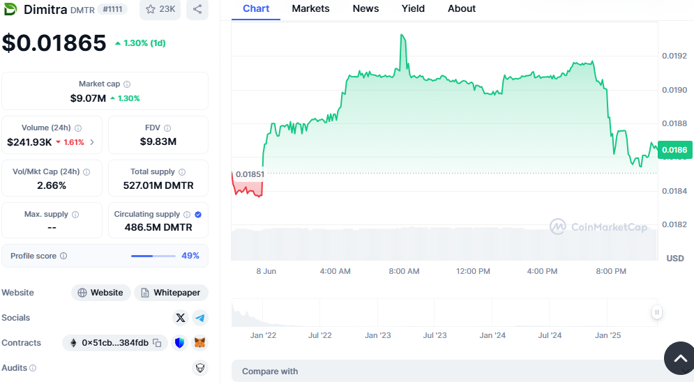Click the USD currency label on chart
Screen dimensions: 694x384
pyautogui.click(x=675, y=259)
